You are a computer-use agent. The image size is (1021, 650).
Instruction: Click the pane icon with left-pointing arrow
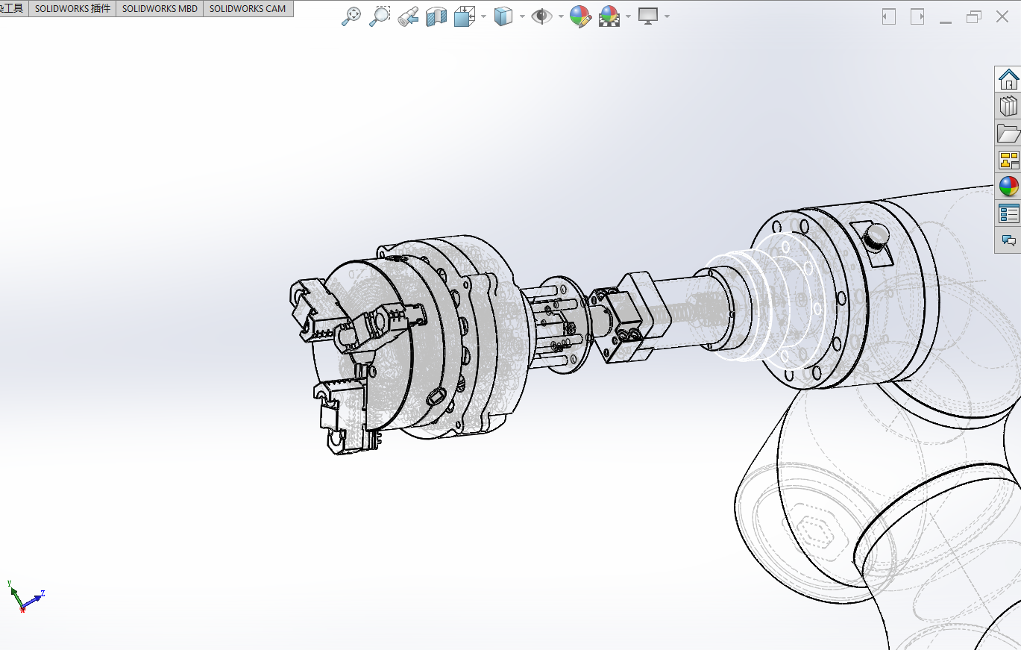[x=888, y=16]
